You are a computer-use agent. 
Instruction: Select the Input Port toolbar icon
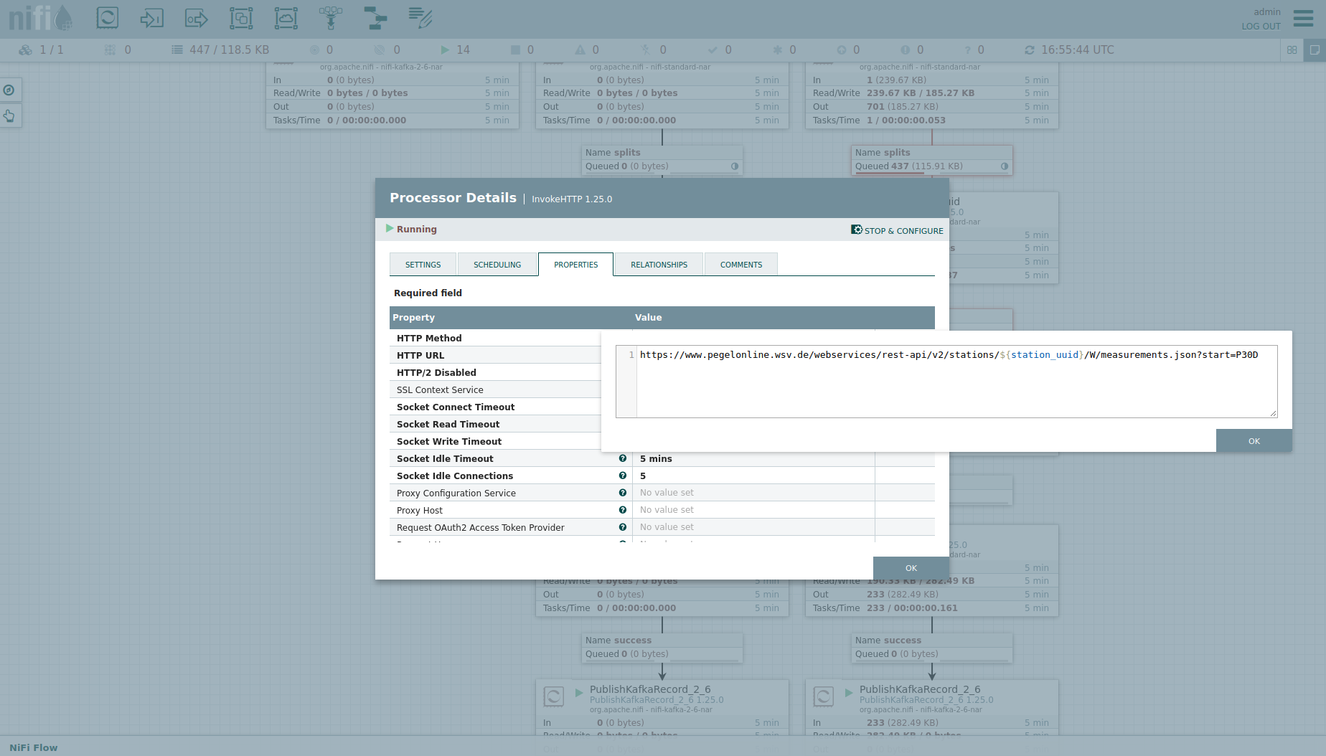click(x=151, y=18)
